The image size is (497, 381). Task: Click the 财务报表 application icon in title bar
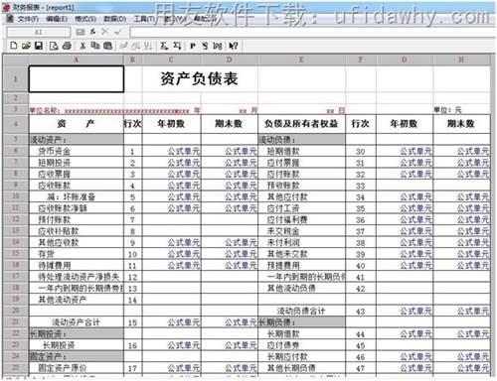coord(6,7)
